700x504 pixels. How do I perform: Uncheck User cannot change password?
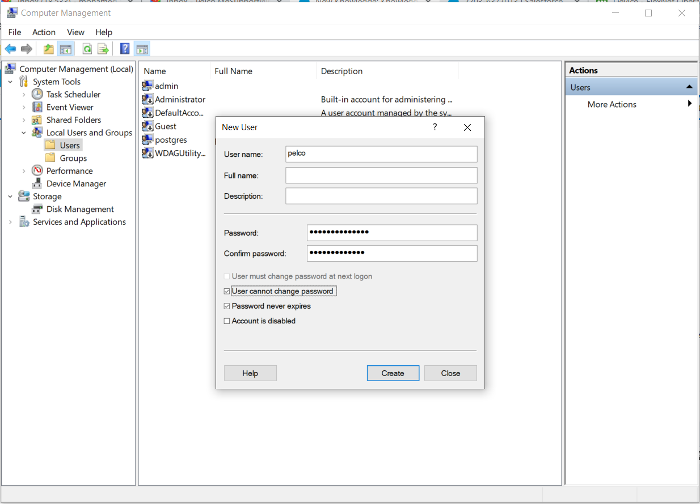(227, 291)
